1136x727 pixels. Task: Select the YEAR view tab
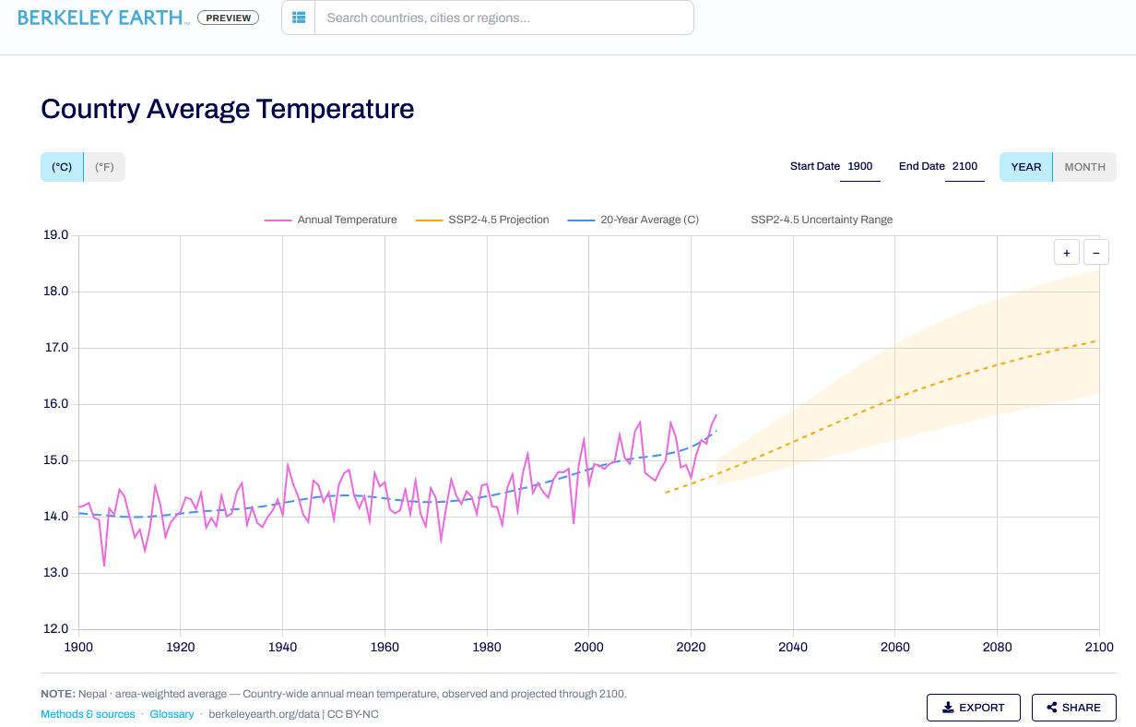[x=1026, y=167]
